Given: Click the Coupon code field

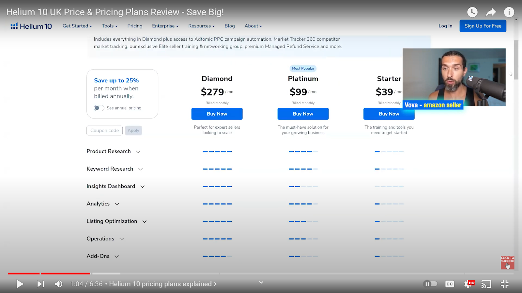Looking at the screenshot, I should (104, 131).
